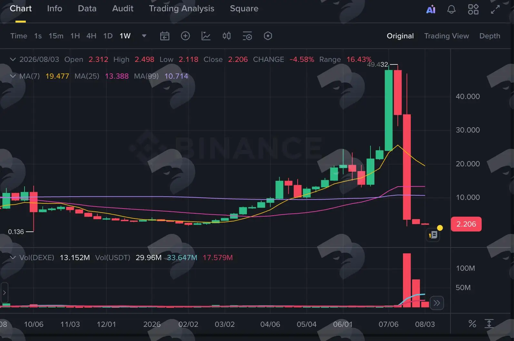The image size is (514, 341).
Task: Collapse the MA indicator values row
Action: (13, 76)
